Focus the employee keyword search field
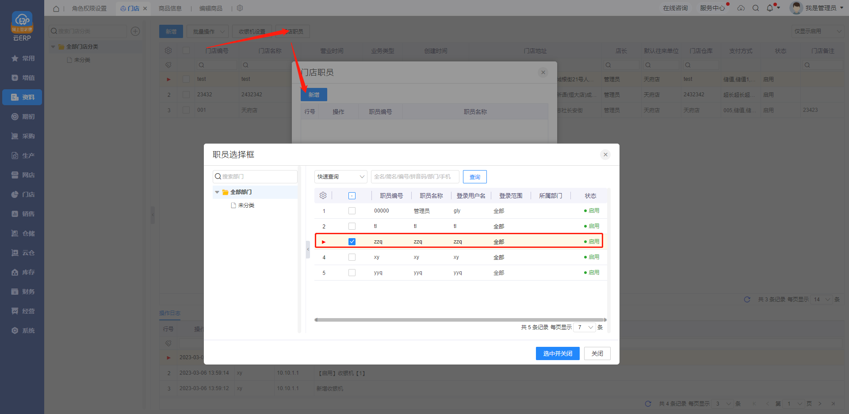This screenshot has width=849, height=414. click(x=415, y=177)
